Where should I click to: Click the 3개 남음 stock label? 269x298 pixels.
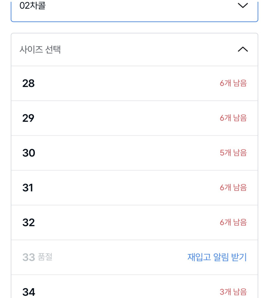(233, 292)
